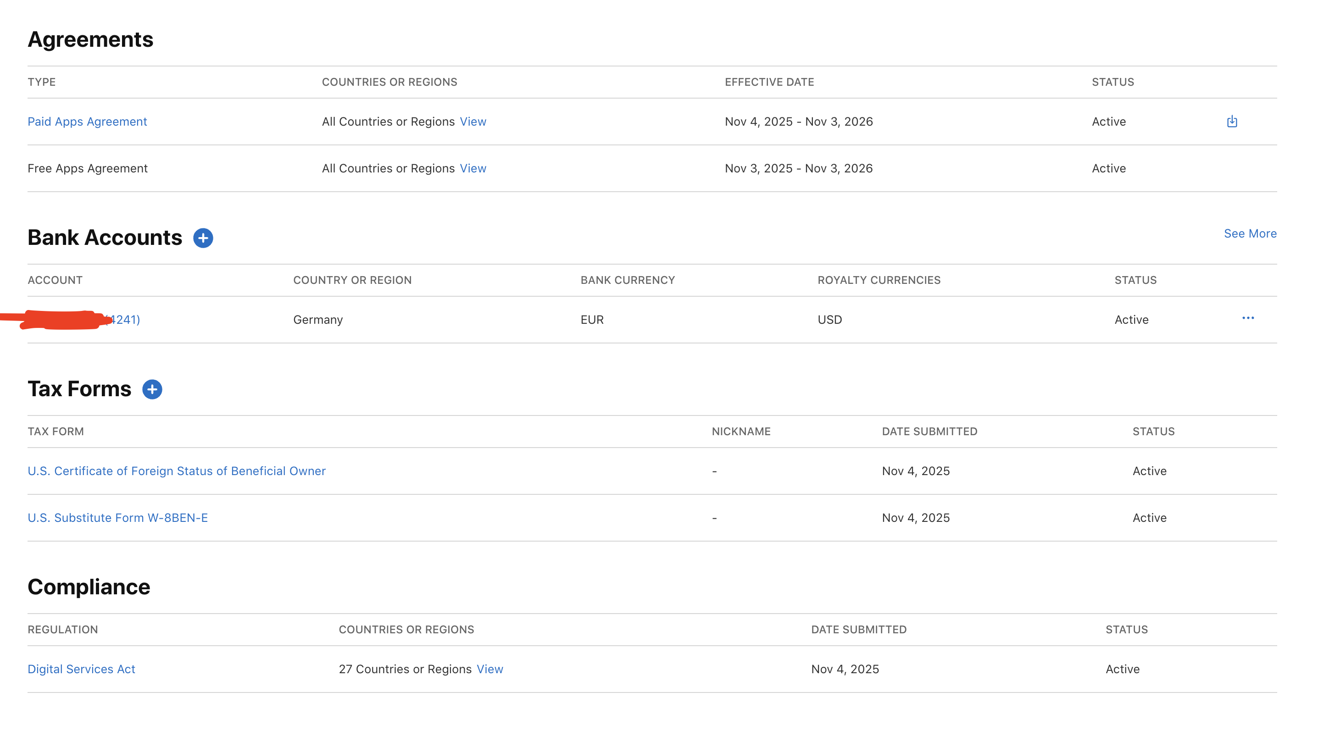This screenshot has width=1335, height=753.
Task: View countries for Free Apps Agreement
Action: coord(473,168)
